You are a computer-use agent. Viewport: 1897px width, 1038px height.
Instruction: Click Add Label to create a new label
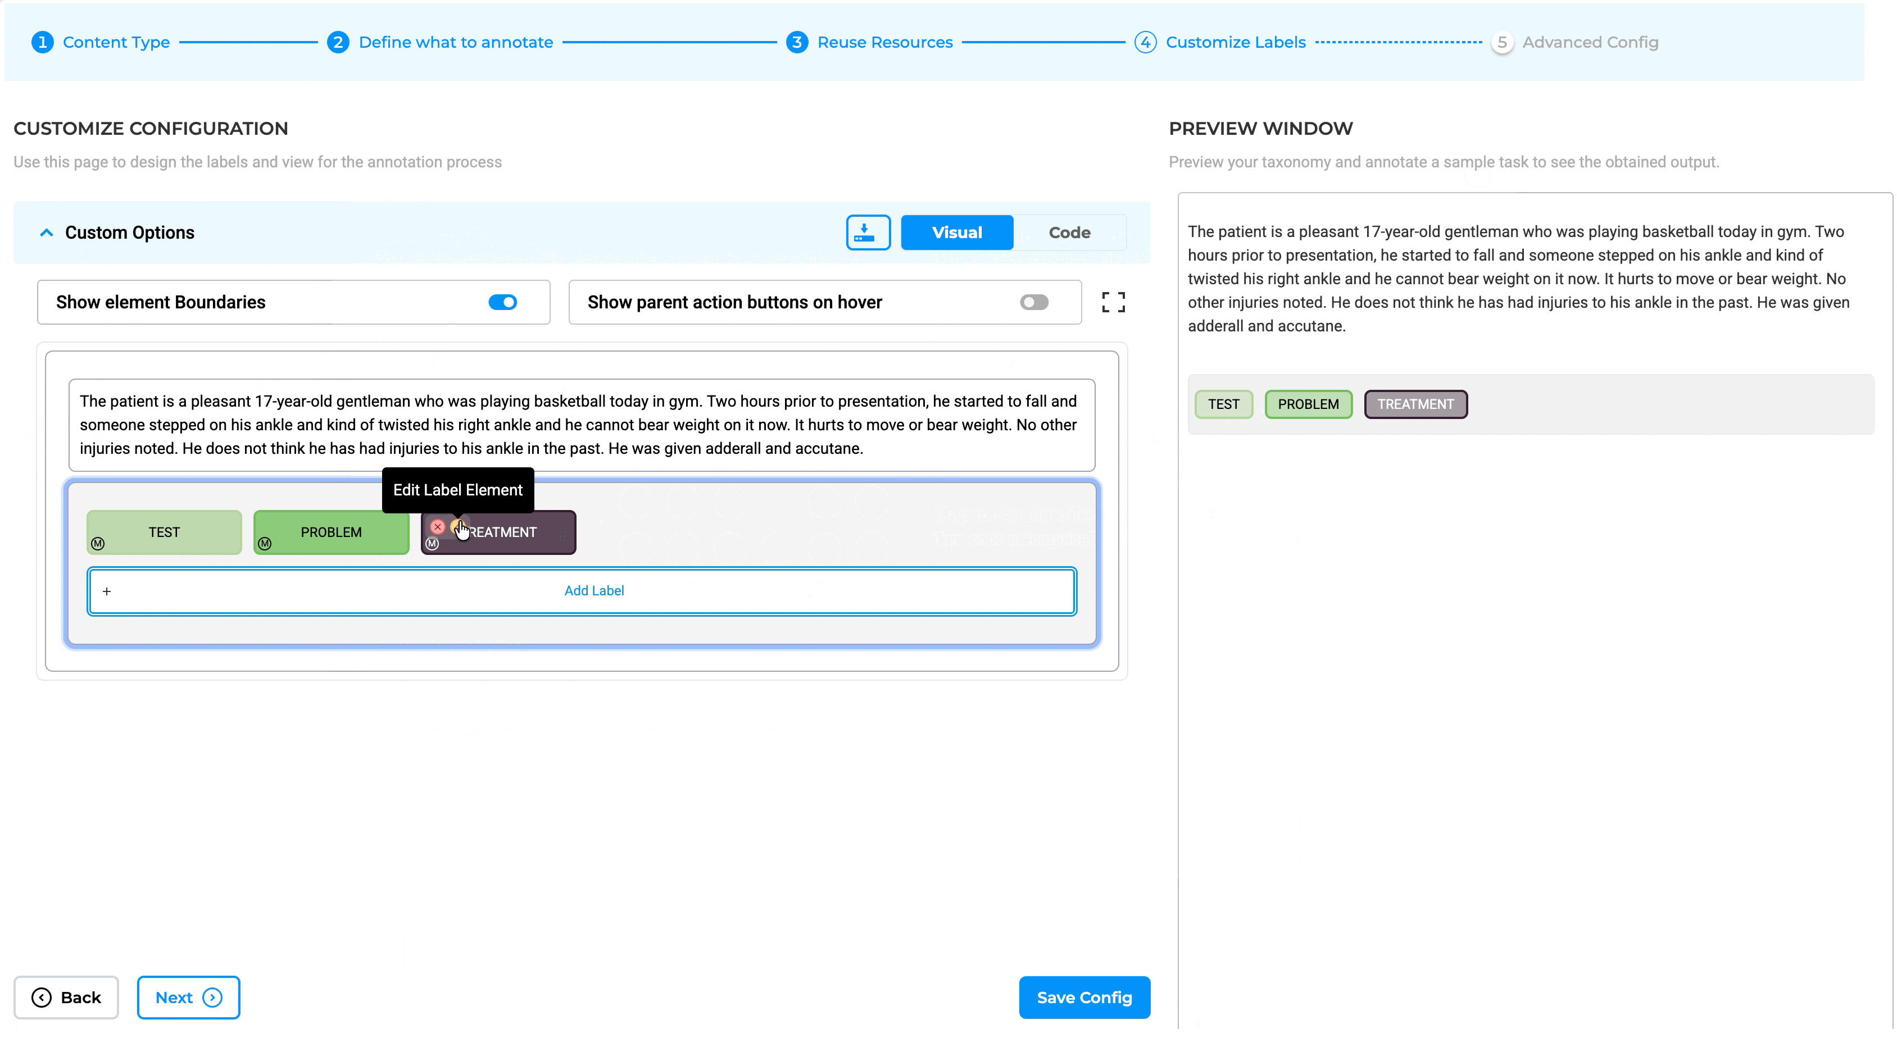pyautogui.click(x=593, y=590)
